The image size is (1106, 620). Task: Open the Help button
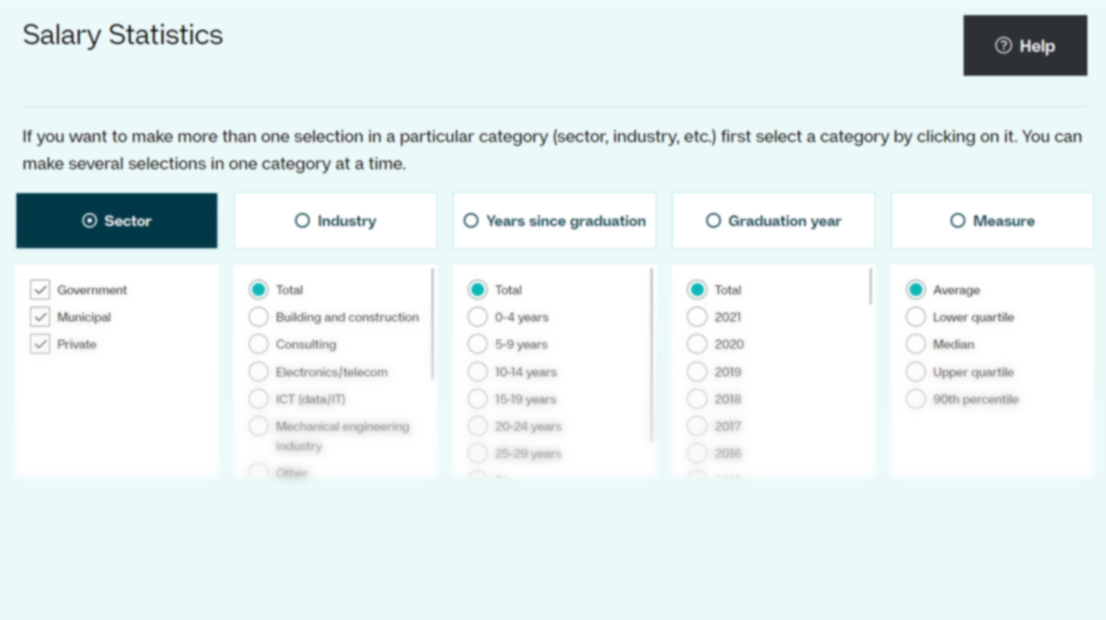(1025, 46)
